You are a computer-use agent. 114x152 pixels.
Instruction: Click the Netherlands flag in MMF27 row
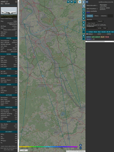(x=87, y=34)
